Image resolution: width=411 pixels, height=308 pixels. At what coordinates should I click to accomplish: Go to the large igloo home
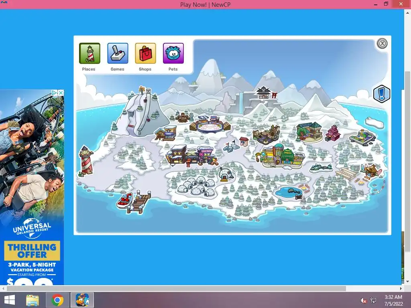[x=226, y=174]
